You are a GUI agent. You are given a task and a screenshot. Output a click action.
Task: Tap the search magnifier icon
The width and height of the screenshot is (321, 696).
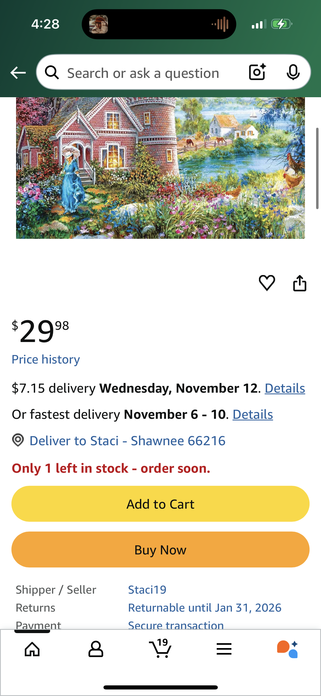coord(52,73)
